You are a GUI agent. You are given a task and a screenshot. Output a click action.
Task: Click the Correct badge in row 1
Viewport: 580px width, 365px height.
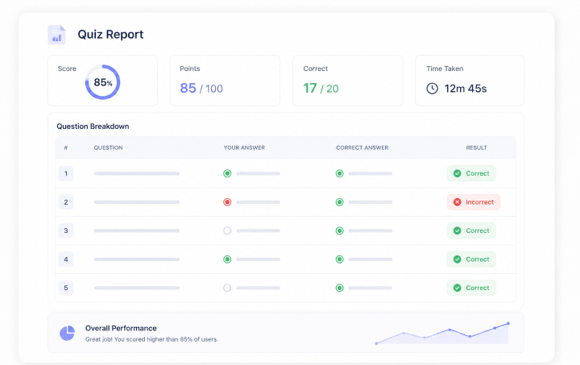click(x=471, y=173)
